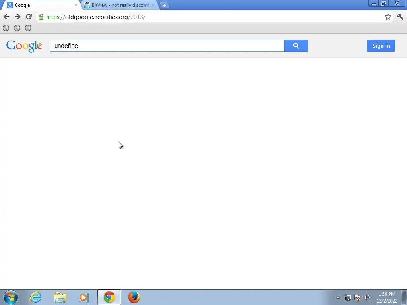
Task: Launch Firefox from the taskbar
Action: click(x=134, y=297)
